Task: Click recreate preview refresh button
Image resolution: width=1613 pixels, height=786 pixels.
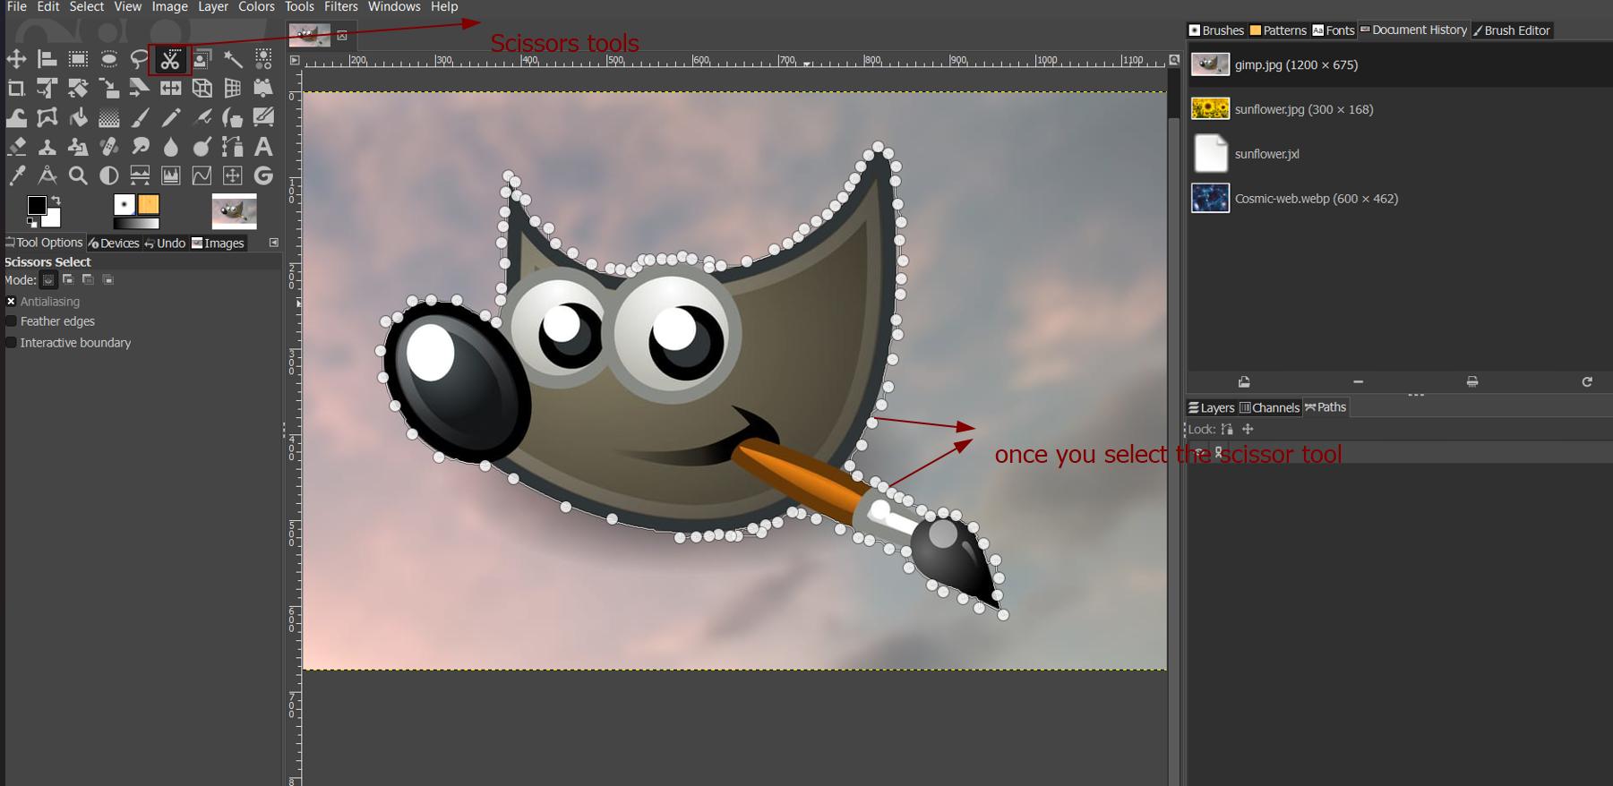Action: pos(1587,382)
